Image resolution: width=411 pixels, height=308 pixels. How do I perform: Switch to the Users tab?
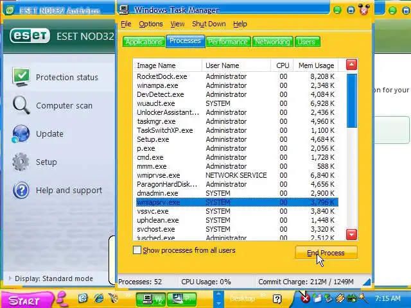(x=307, y=42)
